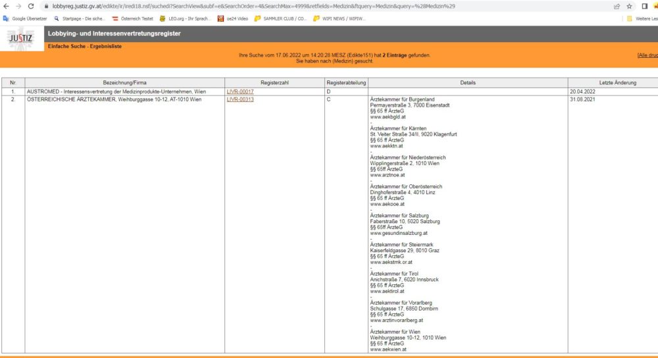Click the Ärztekammer für Niederösterreich line
This screenshot has height=358, width=658.
pyautogui.click(x=408, y=157)
